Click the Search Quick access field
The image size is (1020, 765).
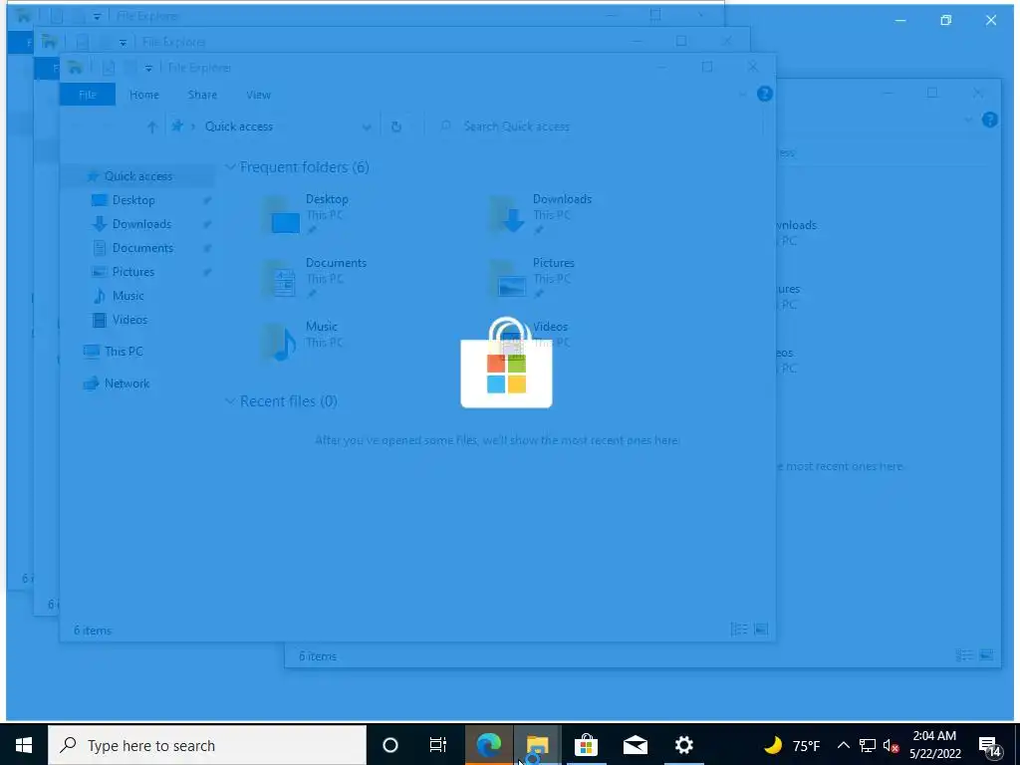click(595, 127)
